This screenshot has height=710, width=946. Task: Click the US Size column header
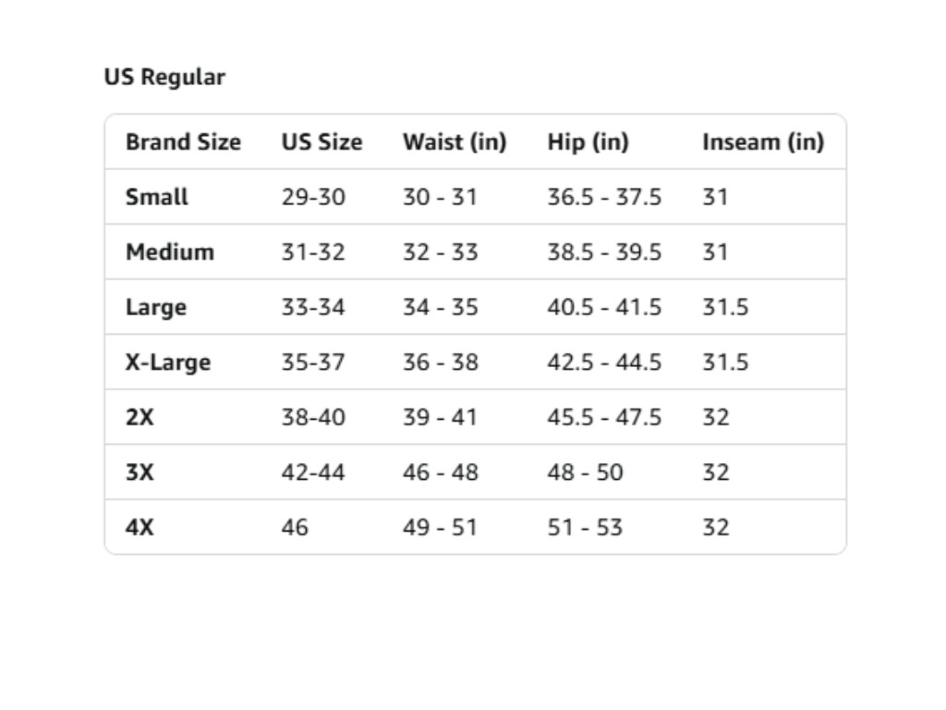[x=321, y=142]
